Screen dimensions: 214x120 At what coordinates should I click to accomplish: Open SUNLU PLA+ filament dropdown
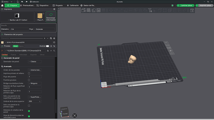pos(29,42)
